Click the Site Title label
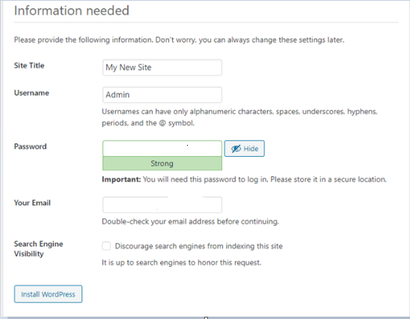 (29, 66)
